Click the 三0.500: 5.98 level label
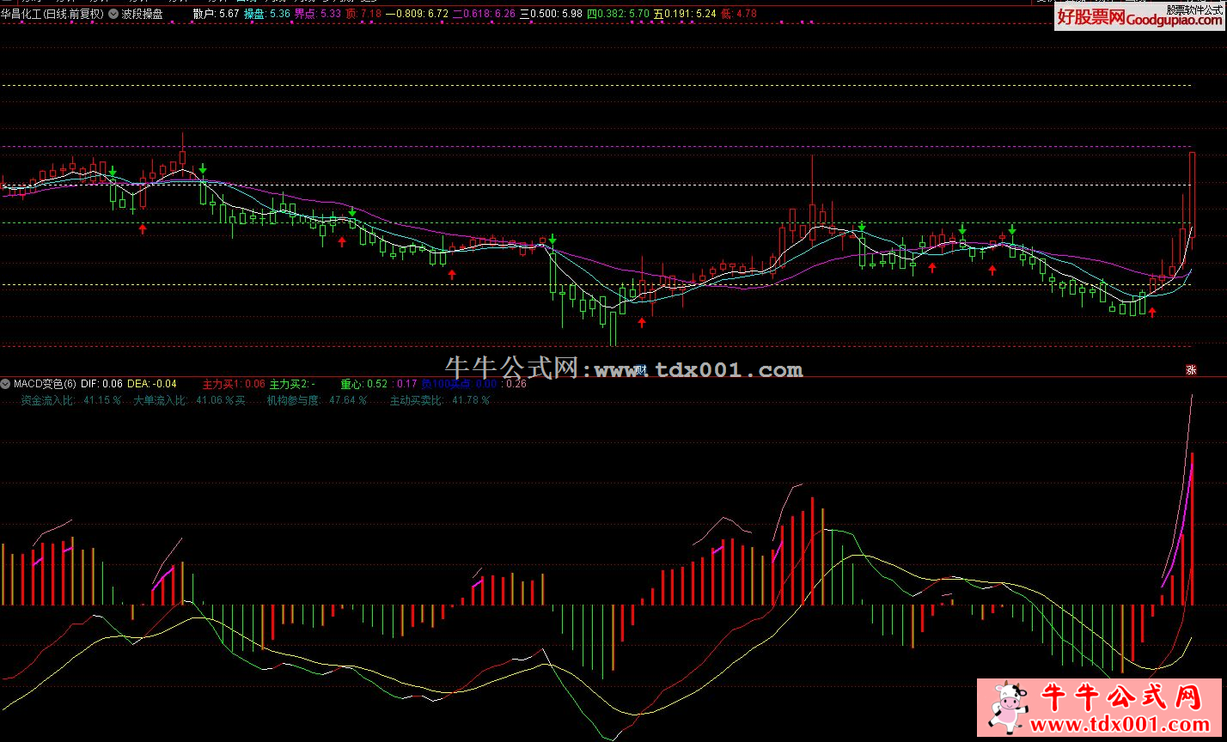1227x742 pixels. pos(551,14)
